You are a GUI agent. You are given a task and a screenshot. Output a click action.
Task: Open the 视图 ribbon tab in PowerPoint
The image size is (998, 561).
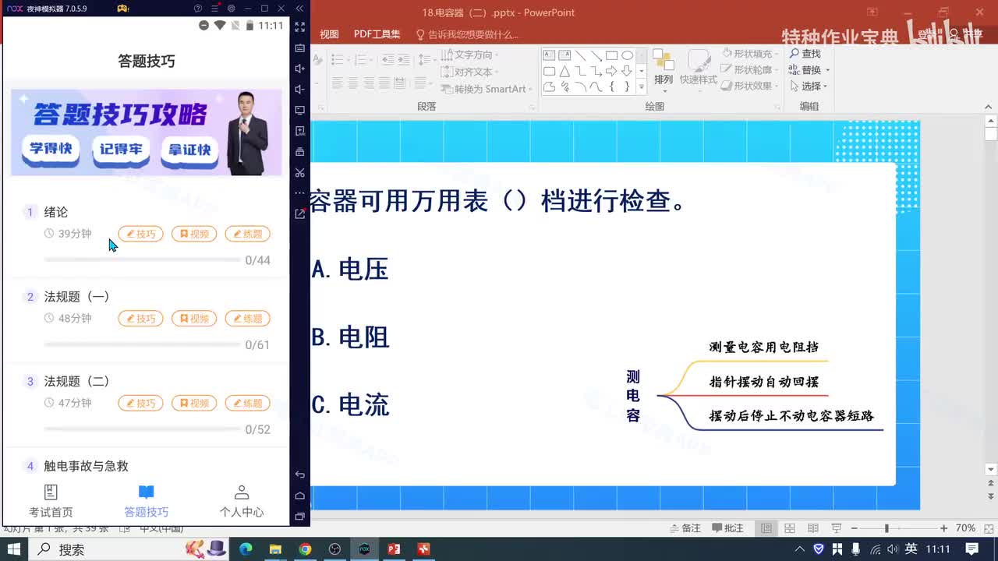coord(329,34)
